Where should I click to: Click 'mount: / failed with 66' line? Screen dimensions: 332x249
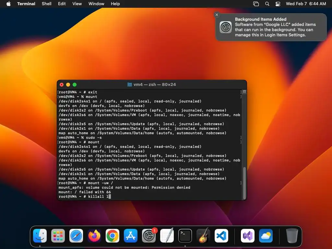[85, 192]
